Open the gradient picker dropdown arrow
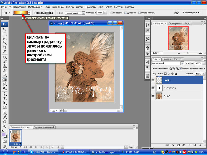Screen dimensions: 207x155 29,13
